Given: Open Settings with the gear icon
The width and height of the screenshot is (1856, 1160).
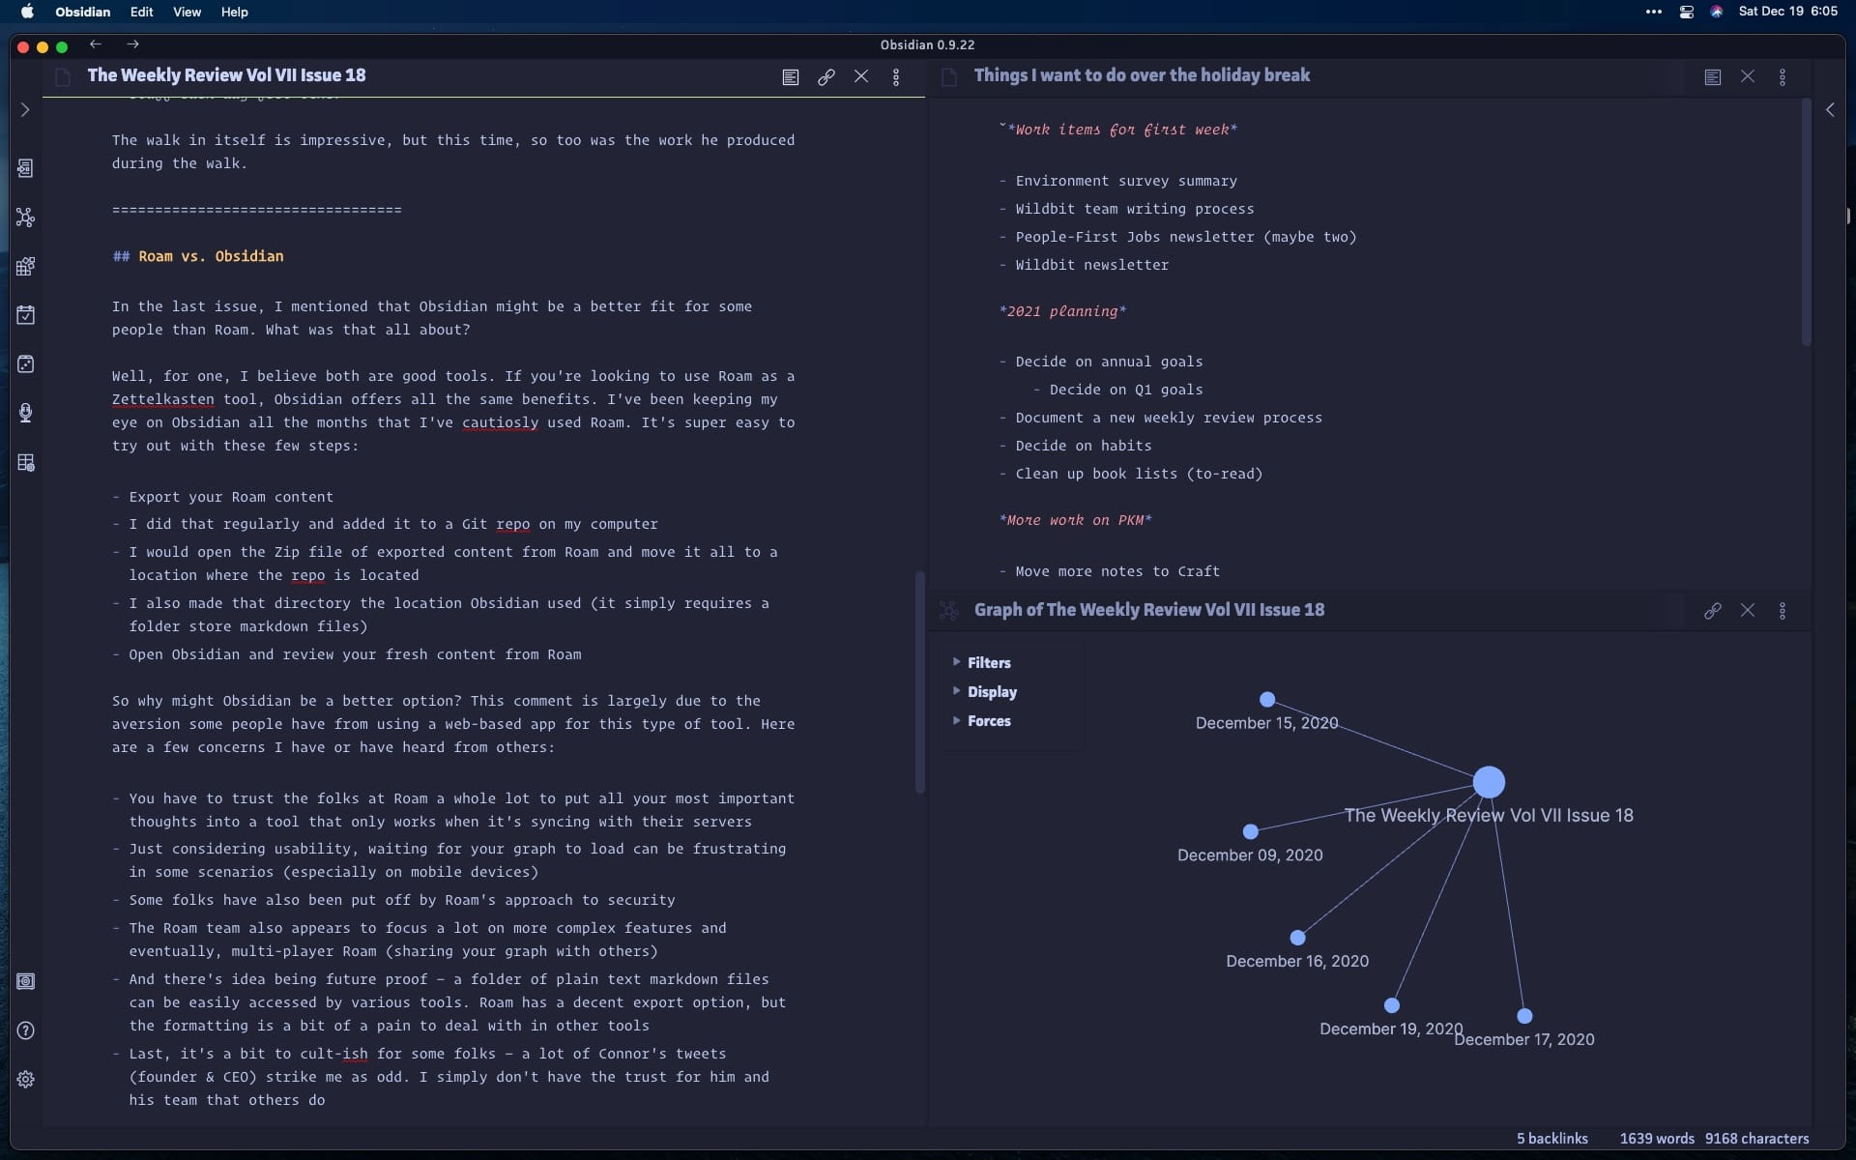Looking at the screenshot, I should click(x=26, y=1079).
